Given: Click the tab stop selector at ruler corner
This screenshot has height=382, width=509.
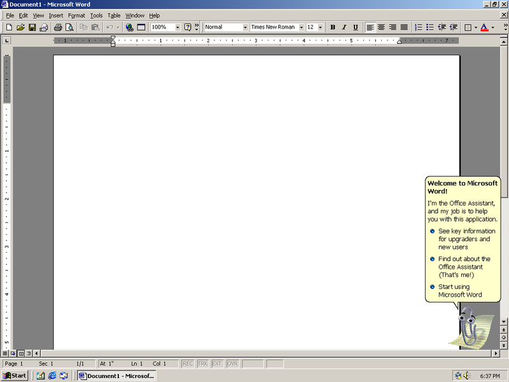Looking at the screenshot, I should point(6,41).
